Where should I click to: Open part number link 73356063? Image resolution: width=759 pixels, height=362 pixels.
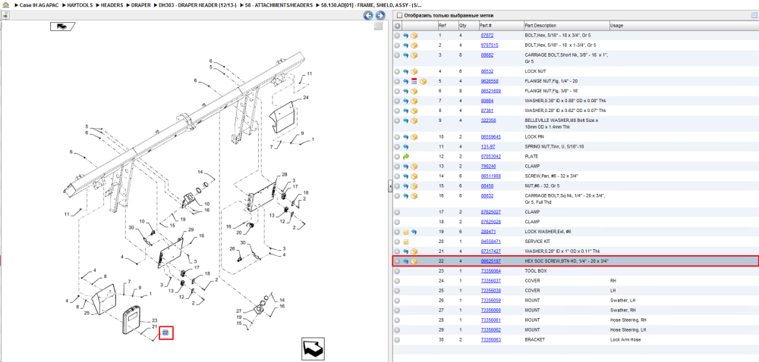coord(490,340)
